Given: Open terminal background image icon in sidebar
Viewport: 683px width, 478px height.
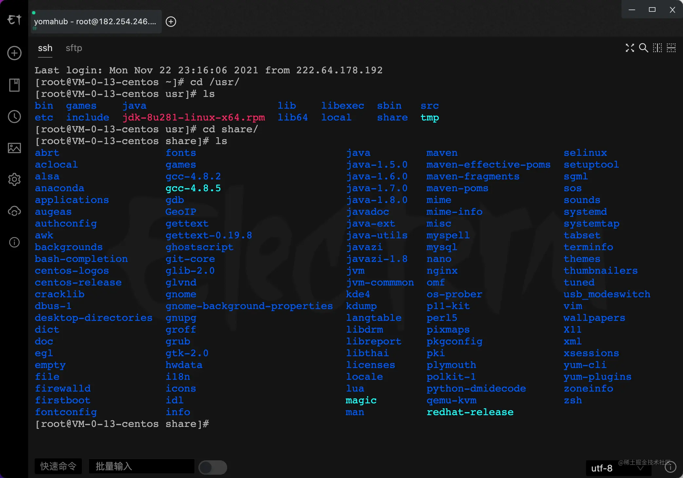Looking at the screenshot, I should pyautogui.click(x=14, y=148).
